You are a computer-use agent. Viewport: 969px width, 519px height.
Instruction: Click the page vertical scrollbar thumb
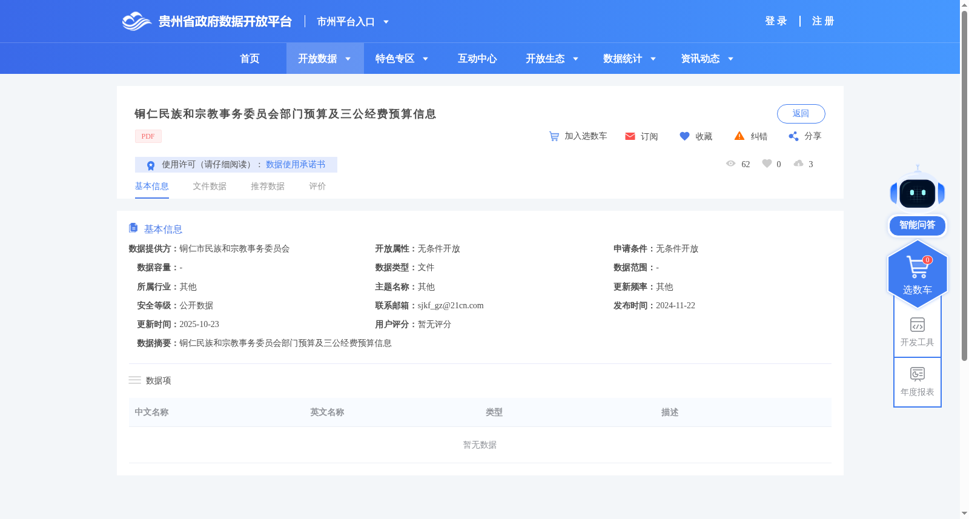pos(964,185)
